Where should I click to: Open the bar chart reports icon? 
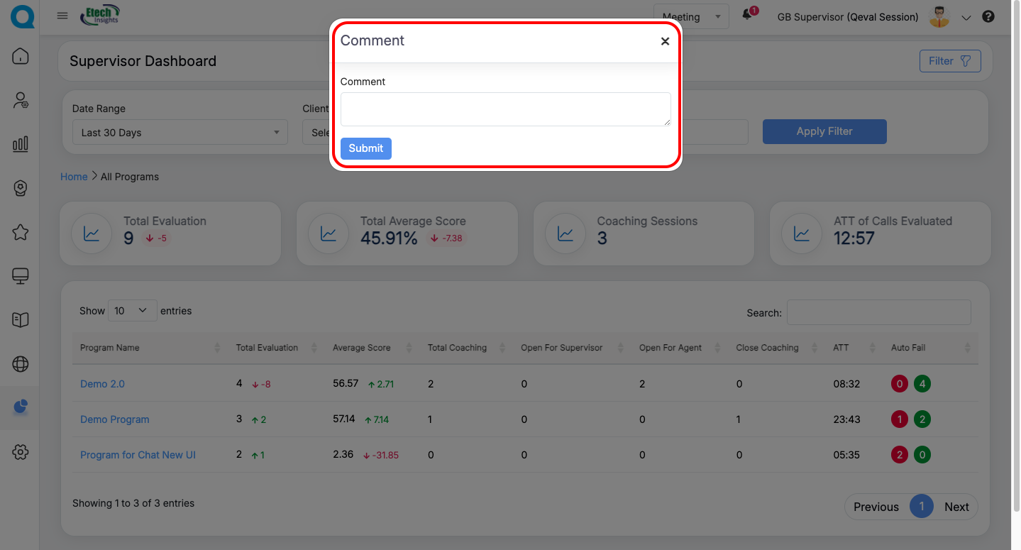21,144
